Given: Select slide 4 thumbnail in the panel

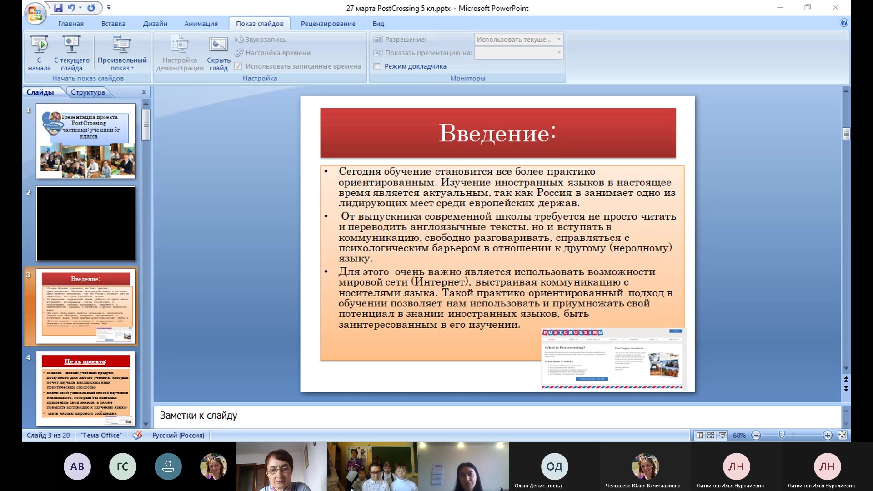Looking at the screenshot, I should point(85,389).
